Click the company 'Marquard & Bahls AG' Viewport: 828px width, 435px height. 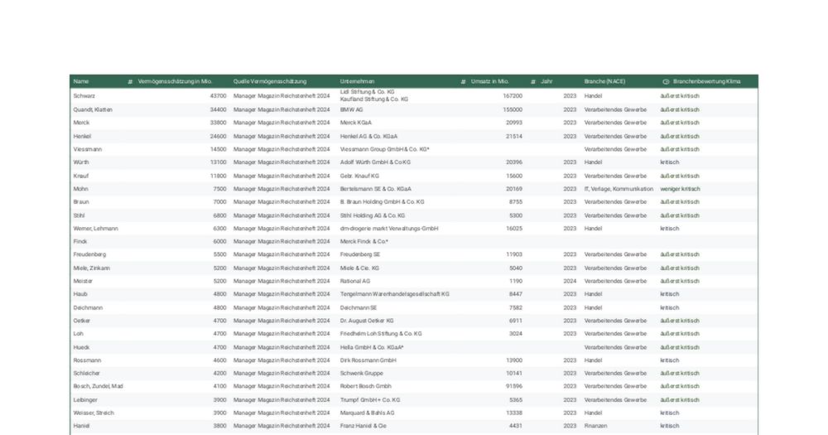click(x=367, y=413)
